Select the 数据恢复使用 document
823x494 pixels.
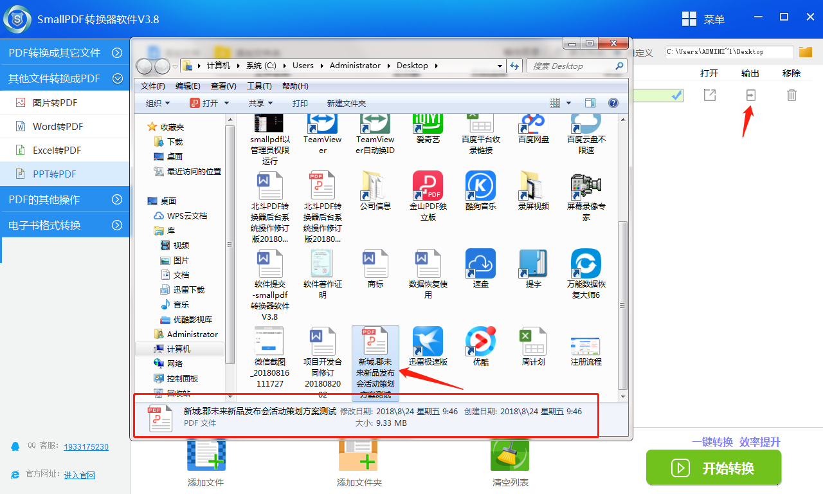pos(428,274)
